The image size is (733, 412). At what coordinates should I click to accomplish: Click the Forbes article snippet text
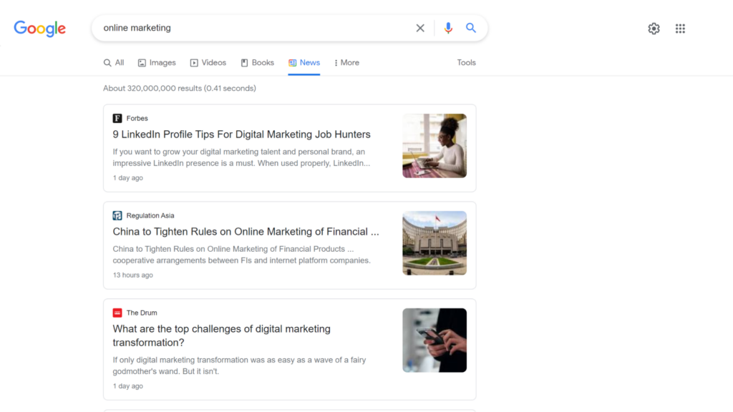241,157
